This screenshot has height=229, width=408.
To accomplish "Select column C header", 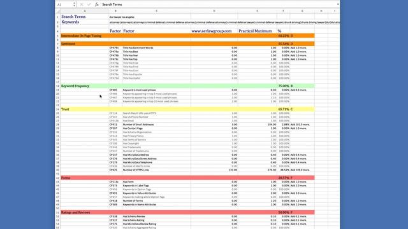I will coord(156,11).
